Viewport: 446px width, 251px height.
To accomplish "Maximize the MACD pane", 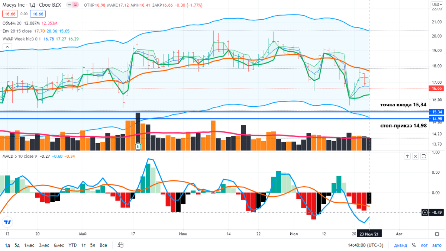I will [x=424, y=157].
